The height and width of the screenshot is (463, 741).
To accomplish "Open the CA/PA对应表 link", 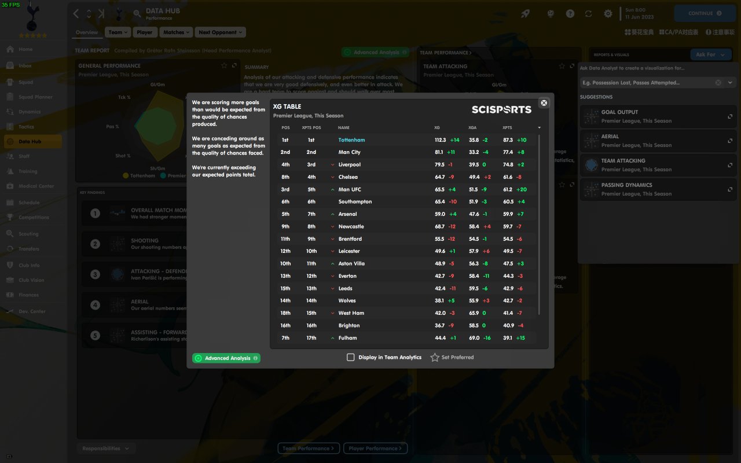I will (679, 32).
